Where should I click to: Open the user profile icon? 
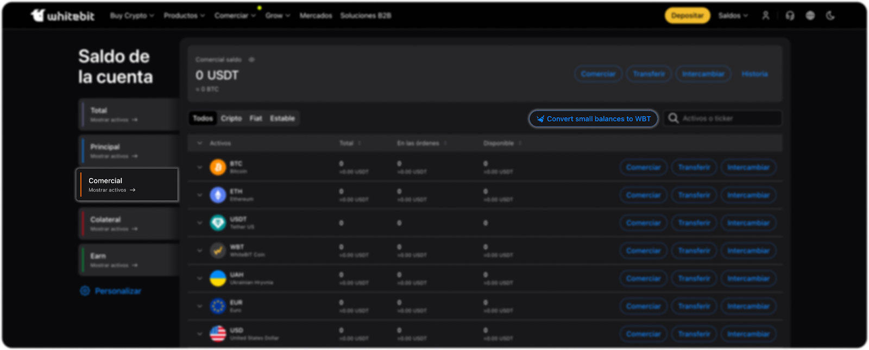(x=765, y=16)
